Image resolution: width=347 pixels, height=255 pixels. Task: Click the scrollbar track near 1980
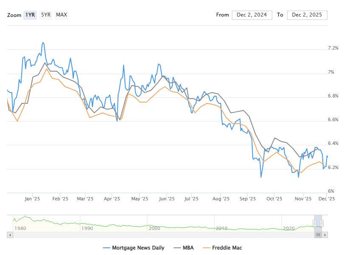[x=20, y=234]
